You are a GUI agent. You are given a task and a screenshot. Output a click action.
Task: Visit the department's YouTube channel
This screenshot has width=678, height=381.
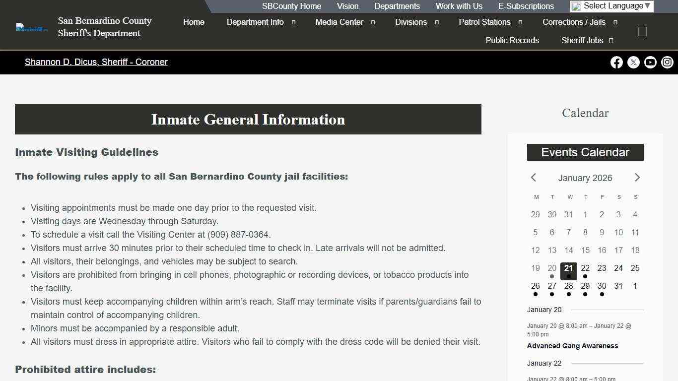[650, 62]
